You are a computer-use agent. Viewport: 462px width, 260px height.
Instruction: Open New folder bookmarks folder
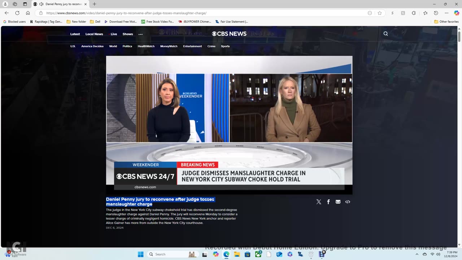[76, 22]
